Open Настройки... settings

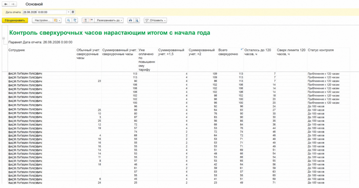pos(42,20)
